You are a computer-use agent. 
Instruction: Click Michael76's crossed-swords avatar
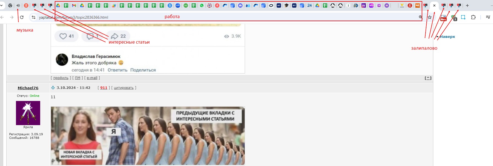click(28, 113)
